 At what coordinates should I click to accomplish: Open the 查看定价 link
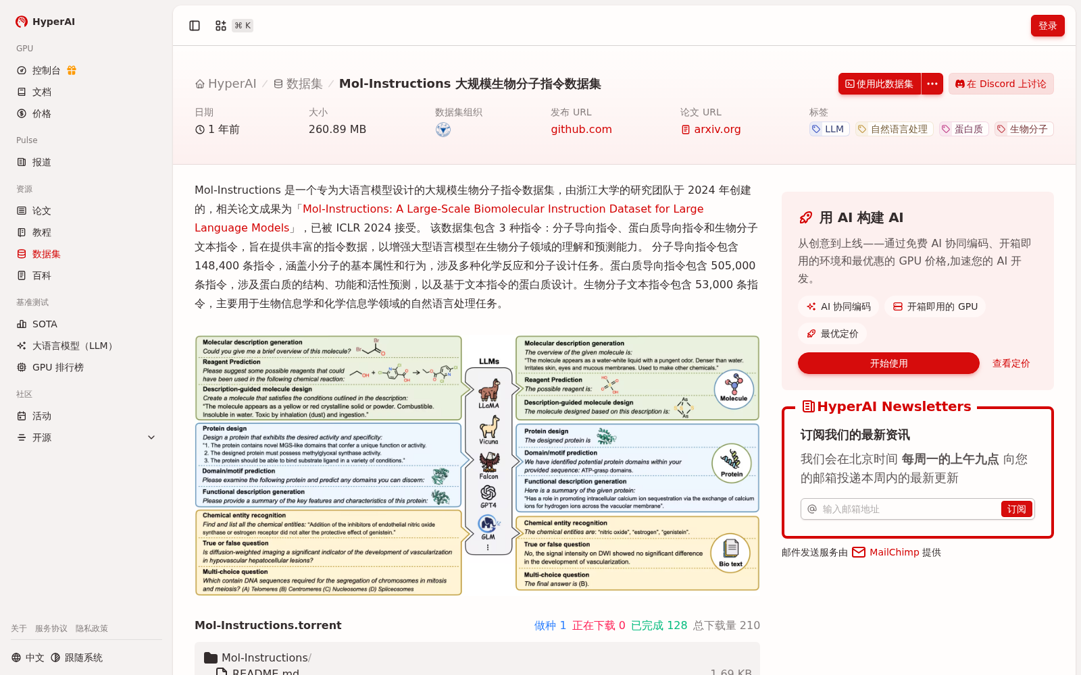1011,363
